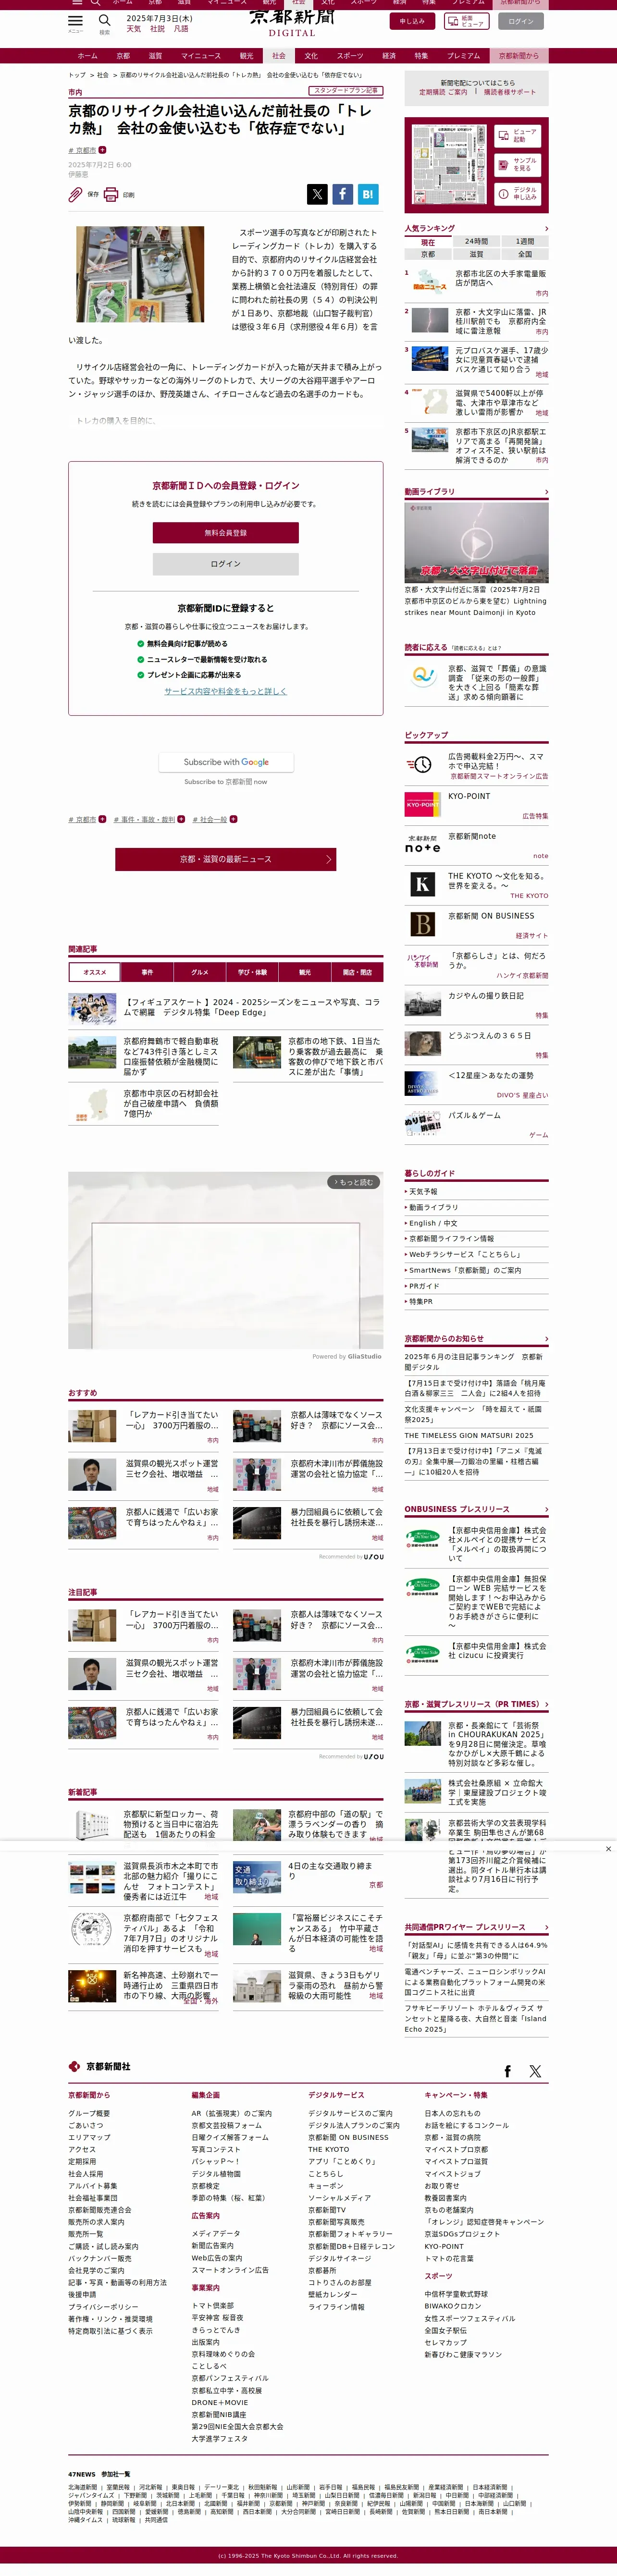Switch related articles to 開店・閉店 tab
Screen dimensions: 617x2576
pyautogui.click(x=357, y=972)
